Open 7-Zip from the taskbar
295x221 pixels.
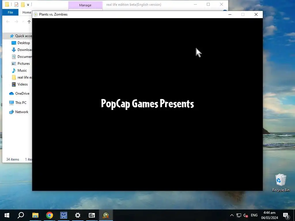pyautogui.click(x=92, y=215)
